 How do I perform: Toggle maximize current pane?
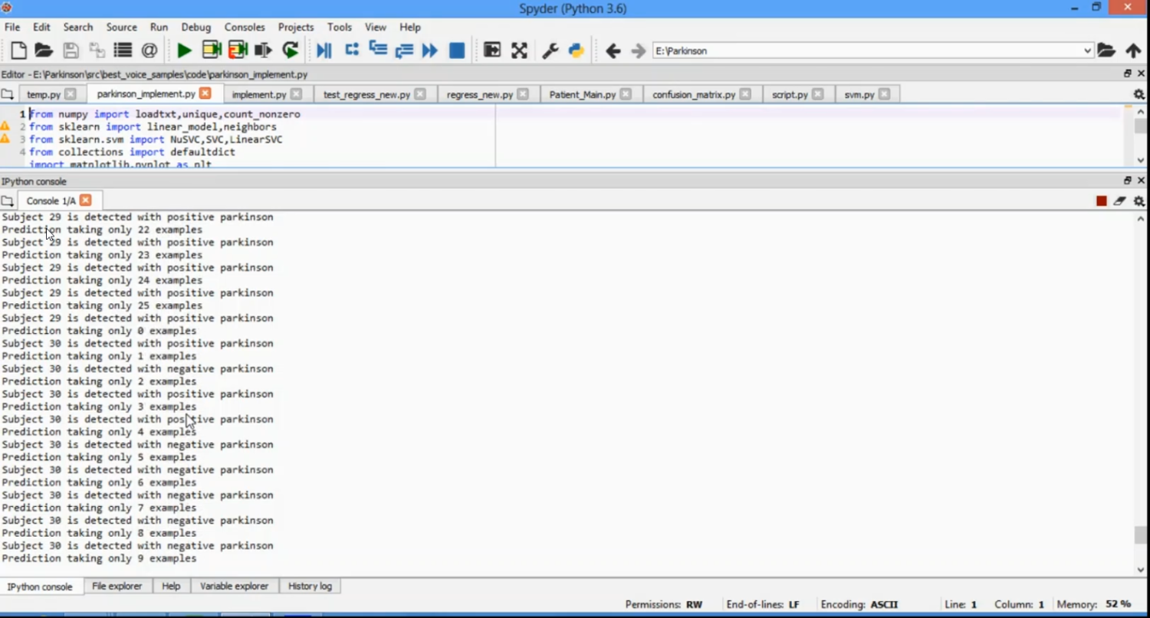pos(492,51)
